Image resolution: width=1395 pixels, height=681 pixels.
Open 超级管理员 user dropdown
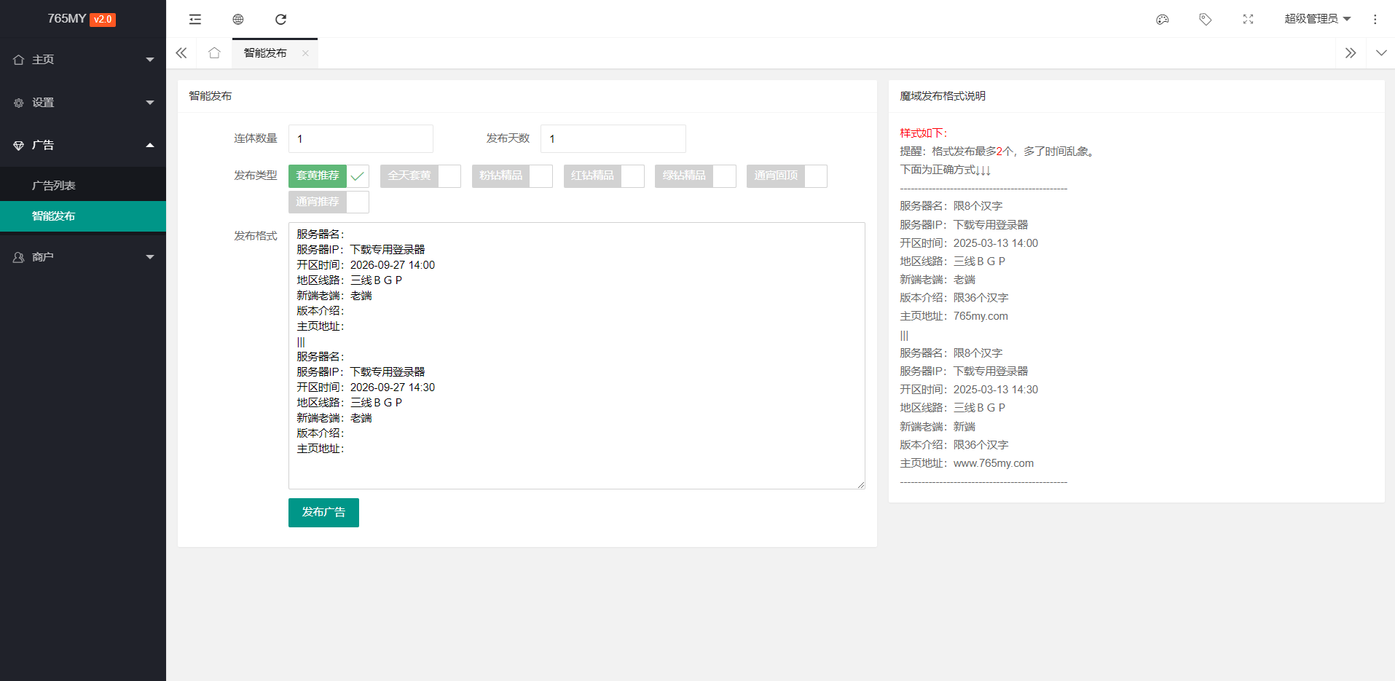(x=1318, y=19)
